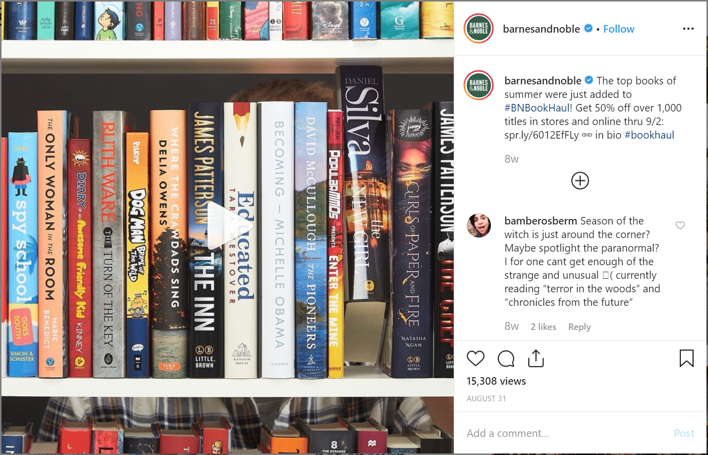The height and width of the screenshot is (455, 708).
Task: Open the #bookhaul hashtag link
Action: tap(649, 135)
